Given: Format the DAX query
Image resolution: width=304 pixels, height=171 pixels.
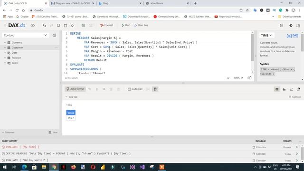Looking at the screenshot, I should tap(106, 25).
